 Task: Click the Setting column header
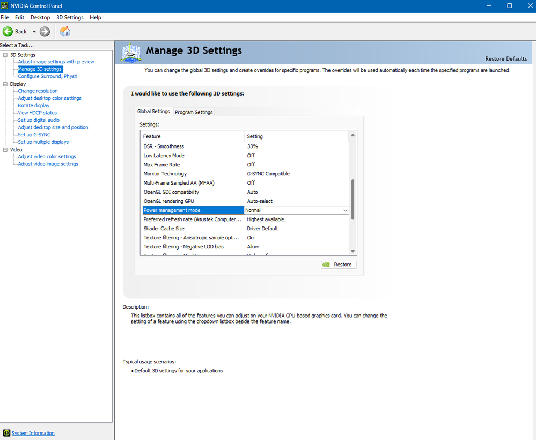pyautogui.click(x=297, y=136)
